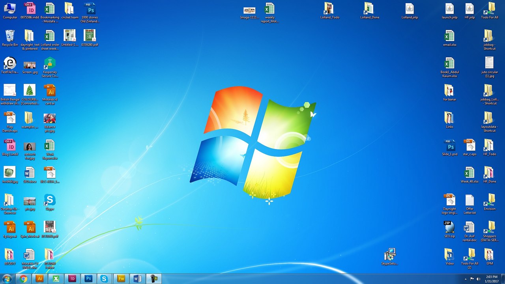Screen dimensions: 505x284
Task: Select the Lolland order sheet Excel file
Action: point(50,40)
